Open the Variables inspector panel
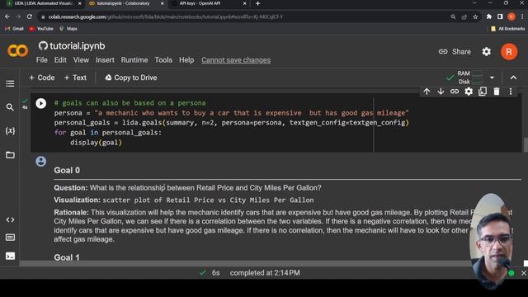This screenshot has height=297, width=528. tap(10, 130)
